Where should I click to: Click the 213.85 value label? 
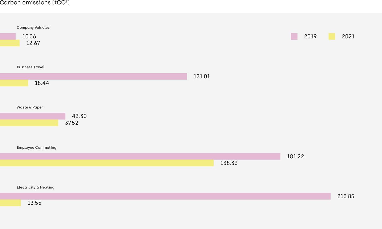(346, 196)
